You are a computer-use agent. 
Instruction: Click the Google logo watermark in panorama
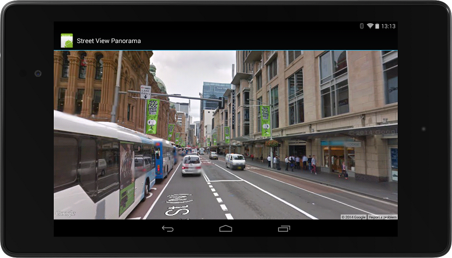66,213
